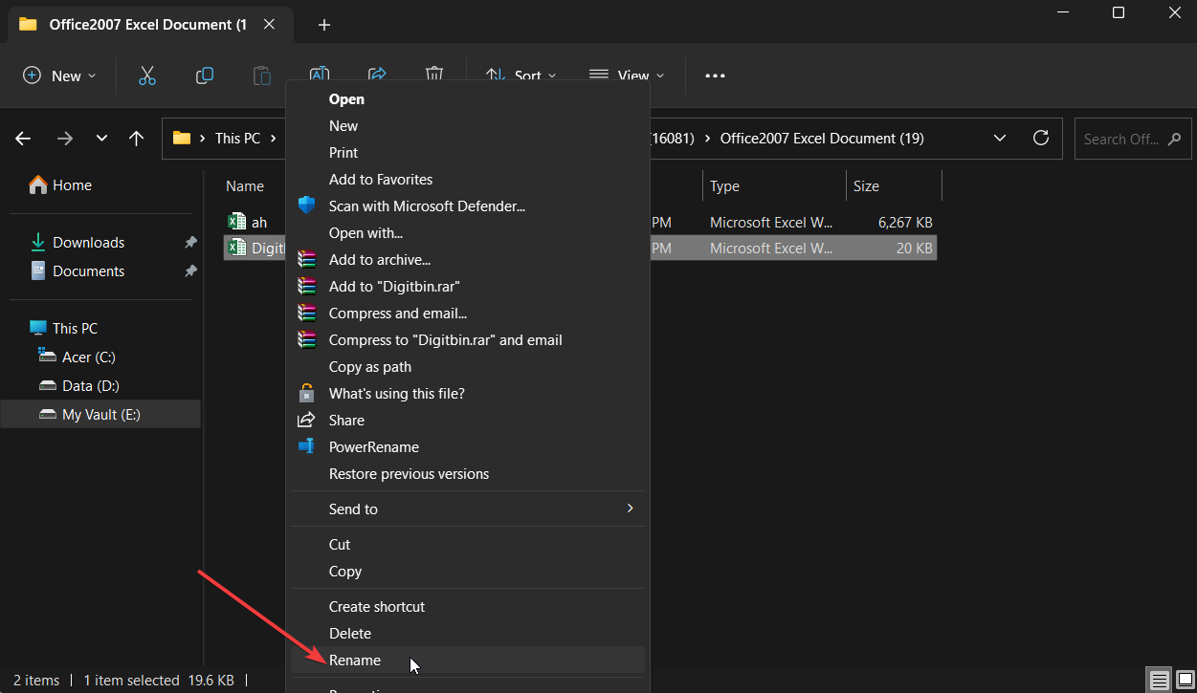The height and width of the screenshot is (693, 1197).
Task: Open the See more ellipsis in the toolbar
Action: tap(715, 76)
